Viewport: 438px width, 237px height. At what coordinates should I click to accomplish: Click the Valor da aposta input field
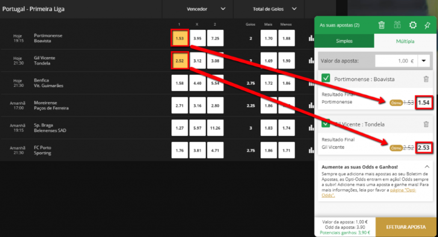click(x=396, y=61)
